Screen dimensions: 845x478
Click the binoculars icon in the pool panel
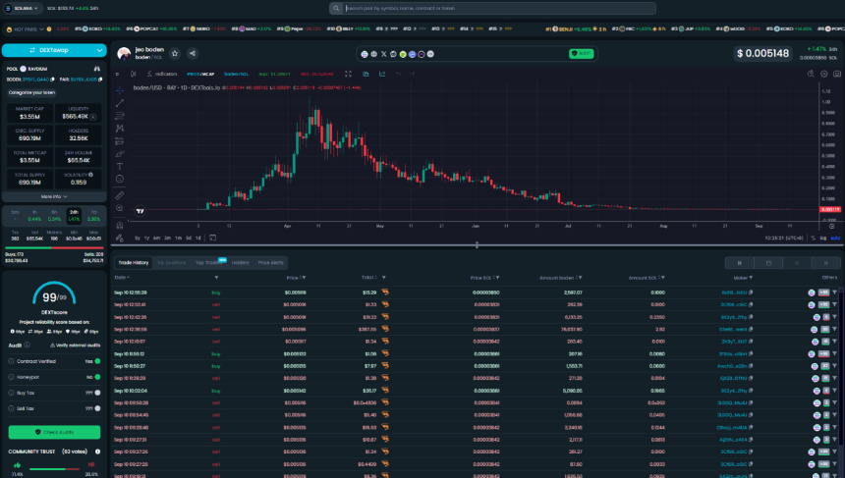(x=97, y=69)
